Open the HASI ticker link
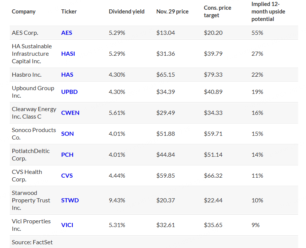The width and height of the screenshot is (306, 248). tap(68, 54)
